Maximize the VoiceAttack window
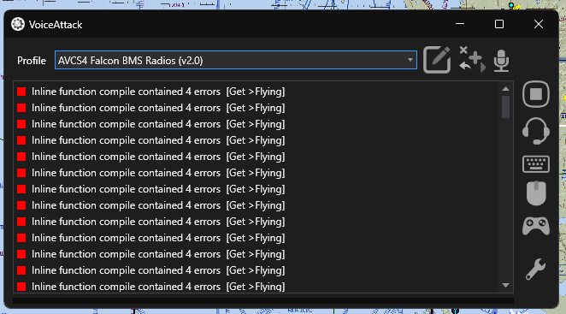Screen dimensions: 566x314 (499, 24)
